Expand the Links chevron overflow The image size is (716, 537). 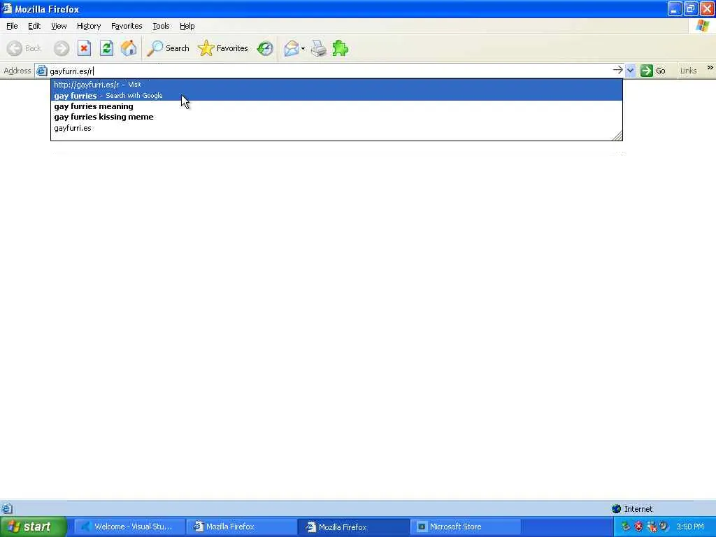pos(710,68)
